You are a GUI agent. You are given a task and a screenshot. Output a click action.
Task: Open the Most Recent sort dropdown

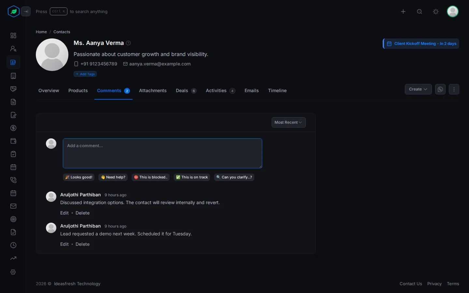pos(289,122)
